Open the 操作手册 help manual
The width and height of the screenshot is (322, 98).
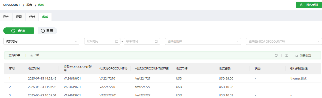click(x=309, y=5)
